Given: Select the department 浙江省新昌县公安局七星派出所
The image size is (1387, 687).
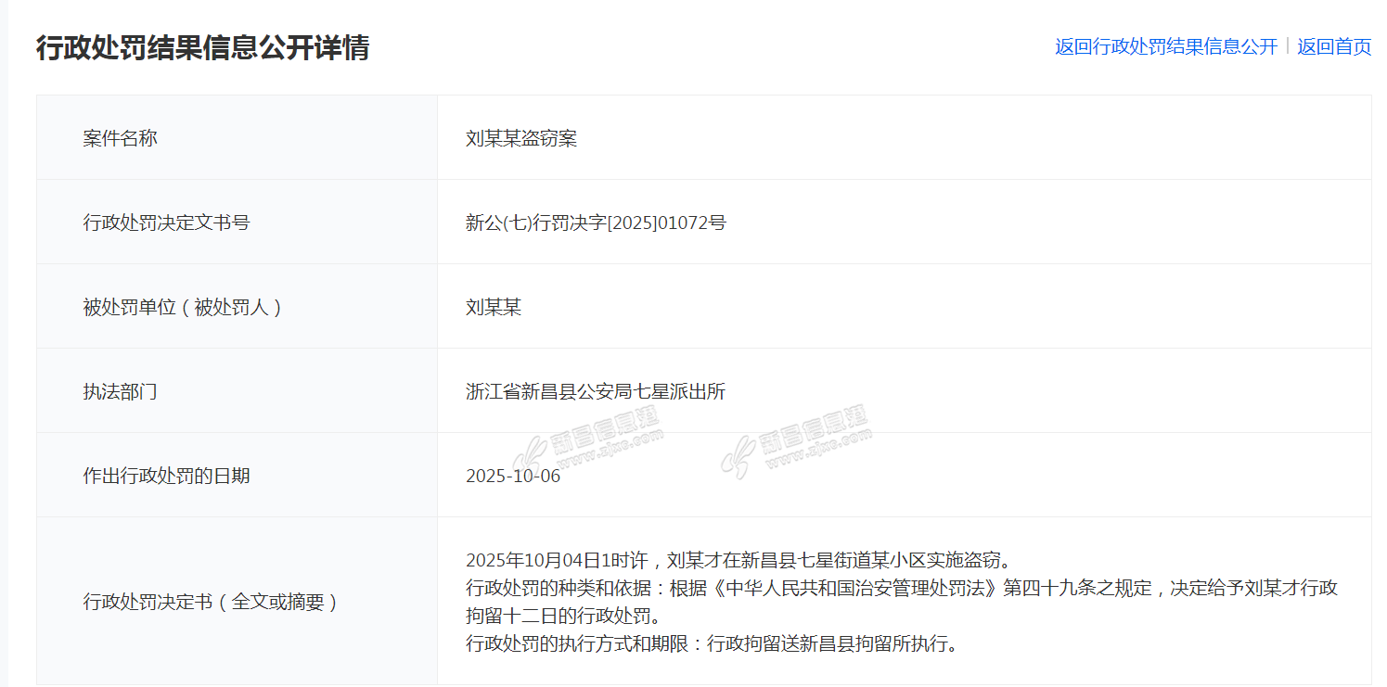Looking at the screenshot, I should (x=596, y=391).
